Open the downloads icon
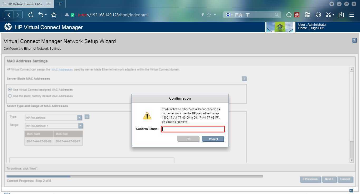360x194 pixels. tap(341, 15)
